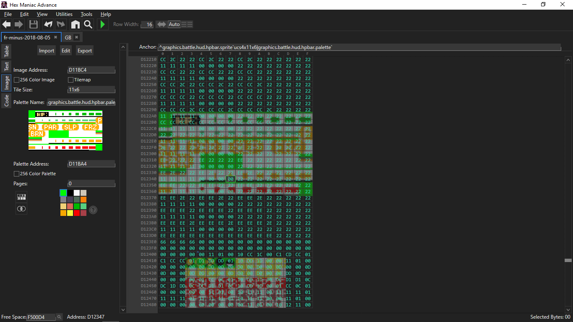573x322 pixels.
Task: Pick the red palette color swatch
Action: point(76,213)
